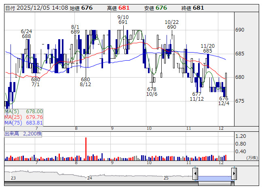Click the MA(25) legend value 679.76
264x190 pixels.
[x=34, y=117]
